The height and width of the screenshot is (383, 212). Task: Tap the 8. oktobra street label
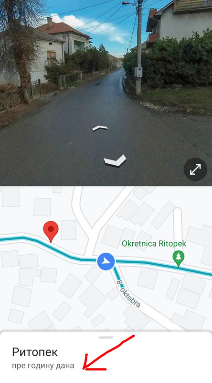pos(128,293)
